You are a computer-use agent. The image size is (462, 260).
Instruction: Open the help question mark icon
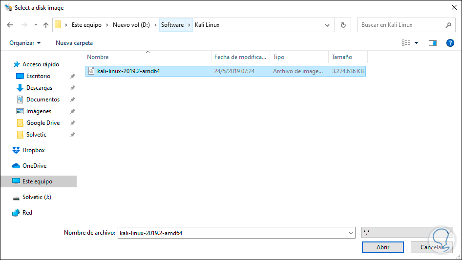point(450,43)
